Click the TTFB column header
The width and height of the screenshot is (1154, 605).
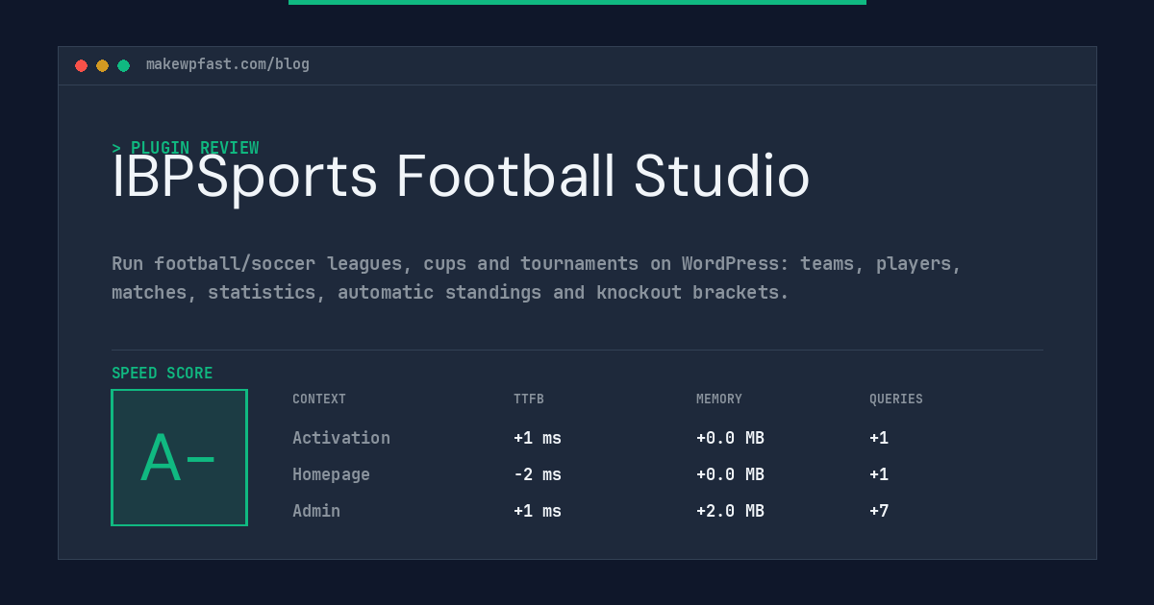point(529,399)
